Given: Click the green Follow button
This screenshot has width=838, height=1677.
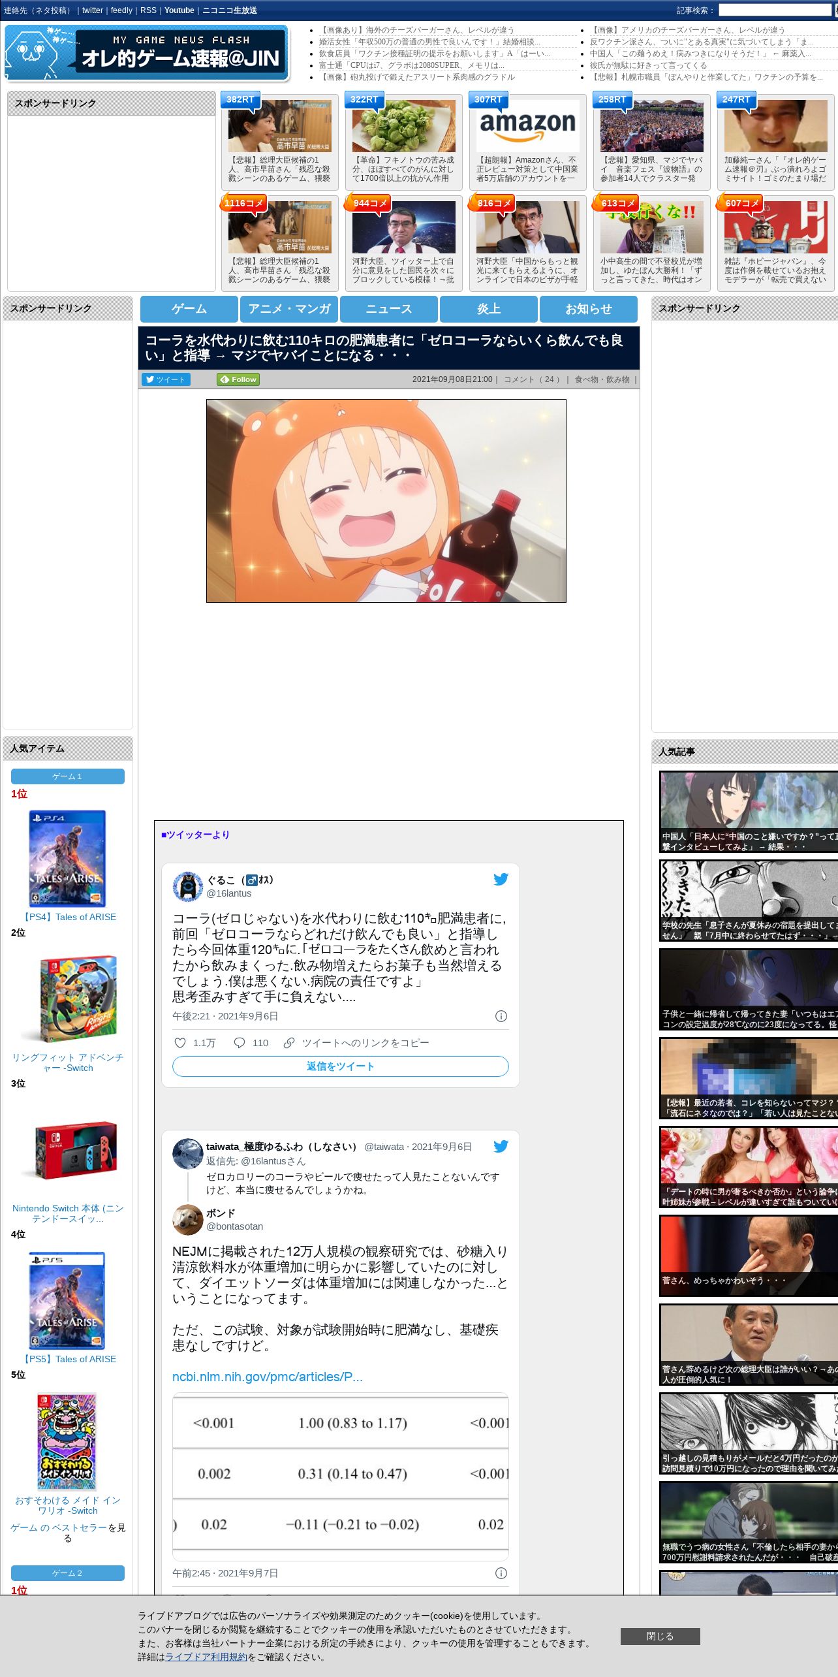Looking at the screenshot, I should (x=238, y=379).
